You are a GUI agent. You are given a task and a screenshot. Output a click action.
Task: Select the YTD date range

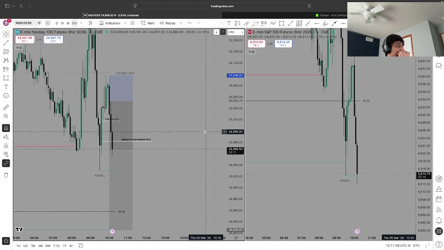coord(56,246)
